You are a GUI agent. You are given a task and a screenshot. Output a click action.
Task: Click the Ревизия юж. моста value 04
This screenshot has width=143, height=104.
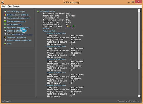67,24
